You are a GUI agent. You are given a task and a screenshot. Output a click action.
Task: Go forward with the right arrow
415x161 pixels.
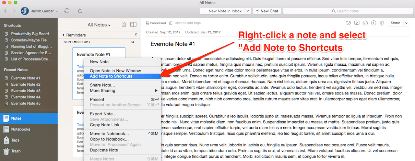(x=14, y=11)
